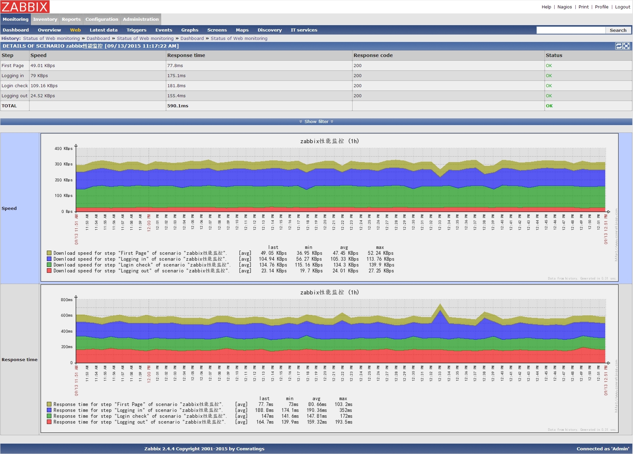
Task: Click the 109.16 KBps speed value
Action: (x=44, y=86)
